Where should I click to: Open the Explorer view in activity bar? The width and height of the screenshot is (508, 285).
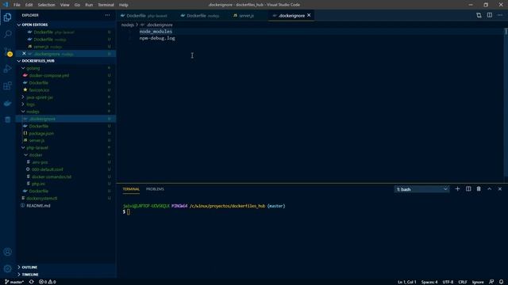tap(7, 17)
